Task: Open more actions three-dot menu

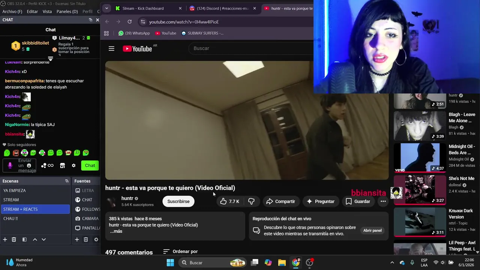Action: 383,201
